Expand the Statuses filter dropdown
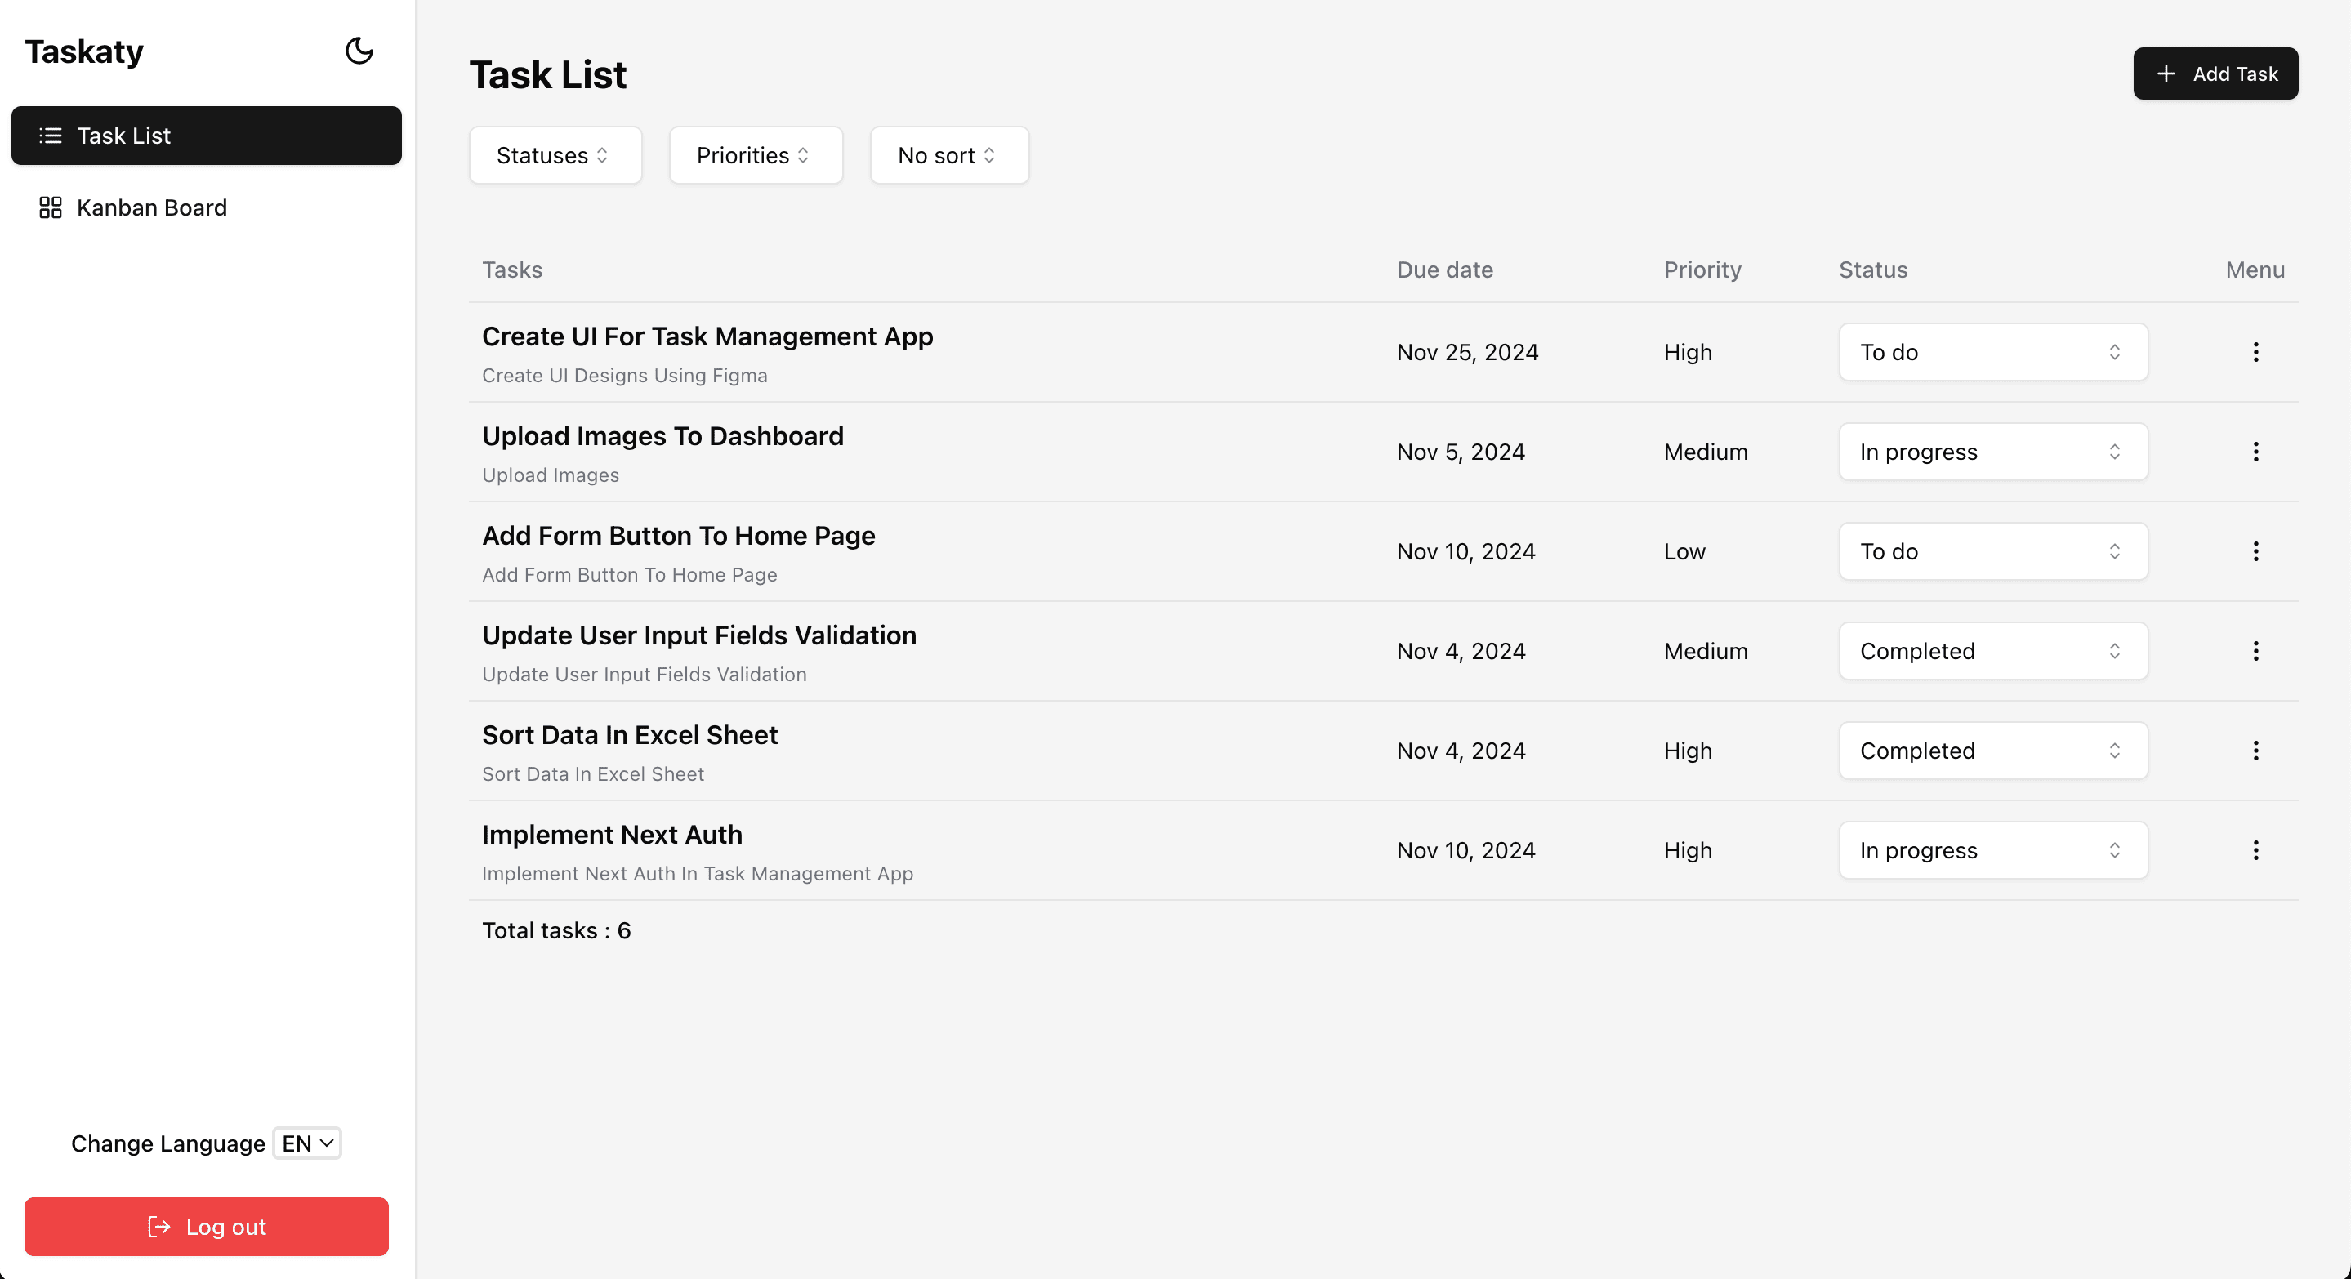 click(x=554, y=155)
